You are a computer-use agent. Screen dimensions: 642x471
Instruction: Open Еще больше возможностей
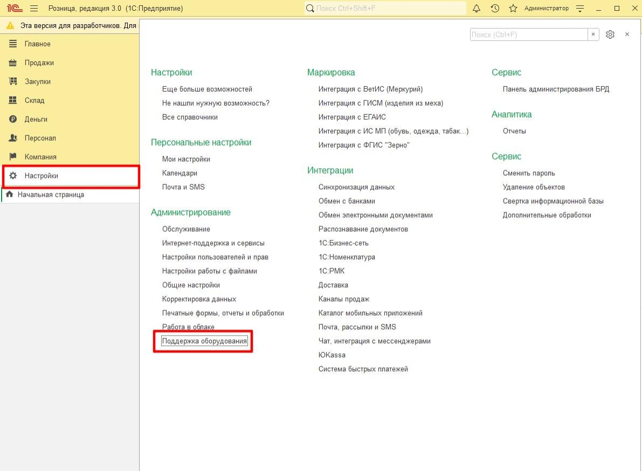207,89
